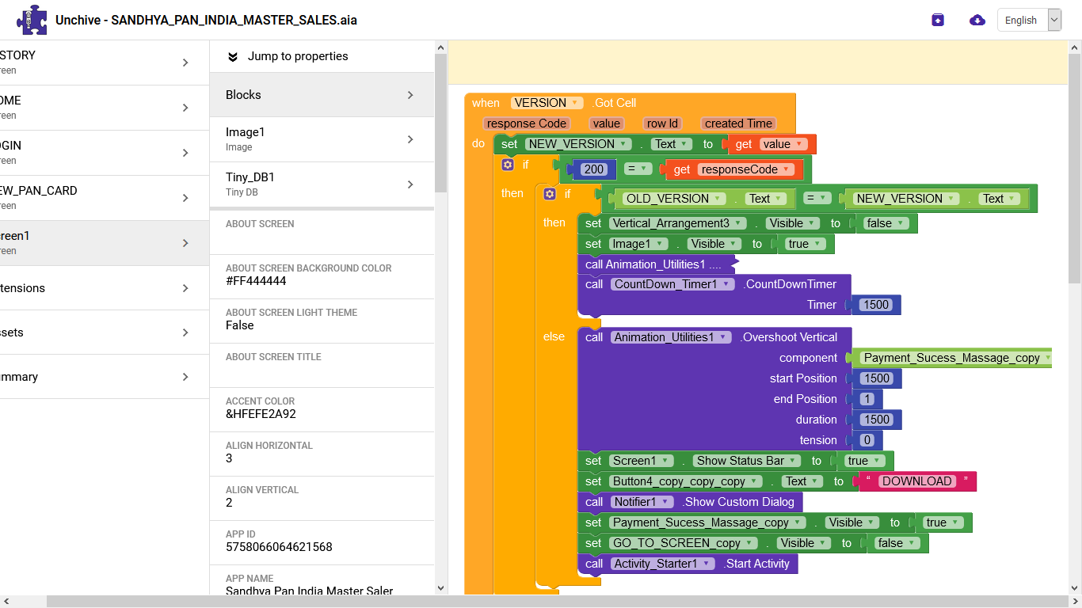Click the chevron arrow on the Image1 row

point(410,139)
